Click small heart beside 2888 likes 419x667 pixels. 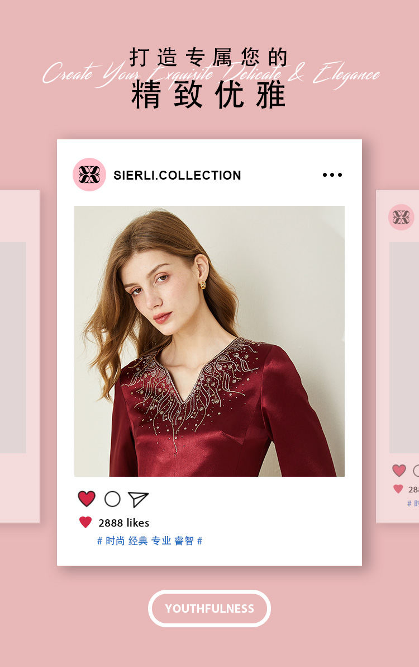point(85,523)
